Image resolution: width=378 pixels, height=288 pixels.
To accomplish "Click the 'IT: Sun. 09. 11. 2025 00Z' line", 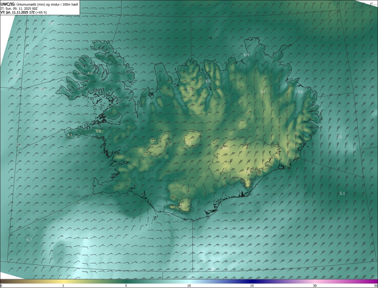I will click(x=19, y=9).
